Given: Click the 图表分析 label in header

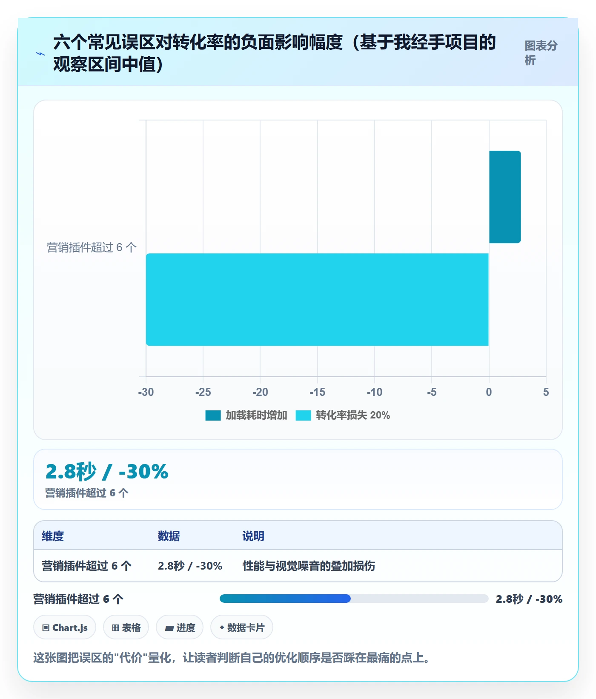Looking at the screenshot, I should pyautogui.click(x=541, y=53).
